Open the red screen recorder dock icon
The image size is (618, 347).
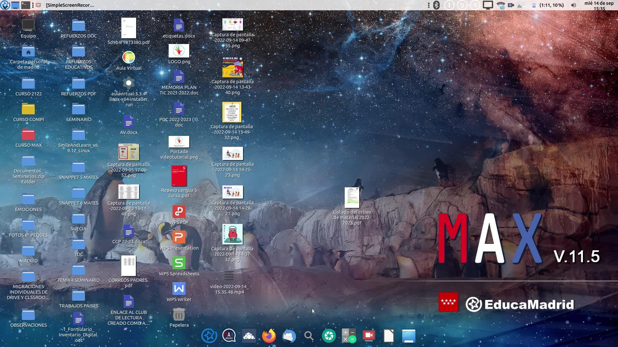pyautogui.click(x=369, y=336)
